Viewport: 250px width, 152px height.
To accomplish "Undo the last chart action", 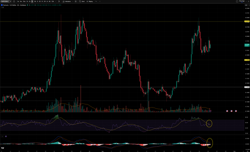I will point(96,1).
